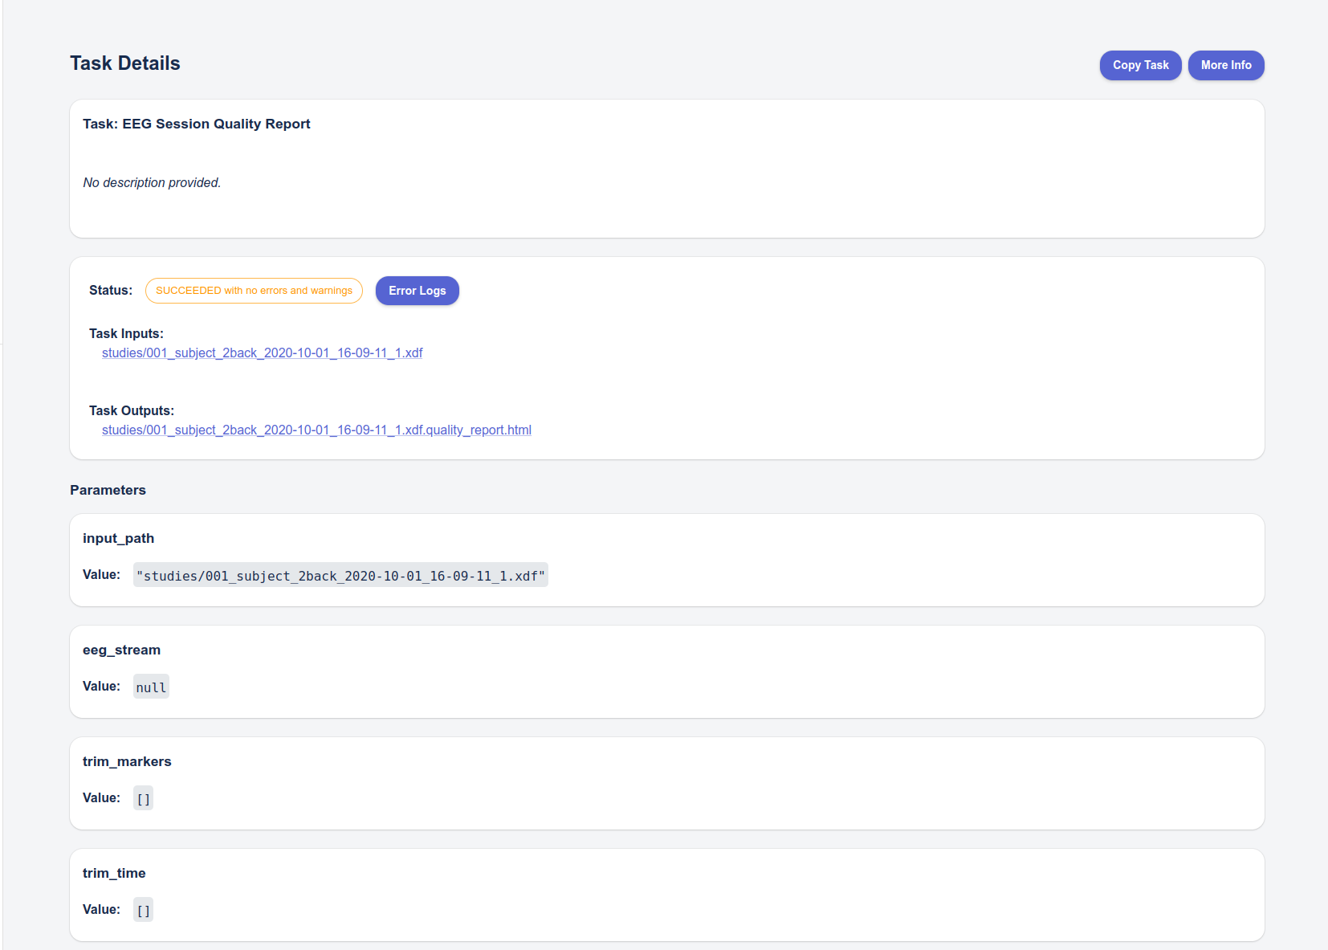The image size is (1328, 950).
Task: Click the trim_time empty list value
Action: coord(143,911)
